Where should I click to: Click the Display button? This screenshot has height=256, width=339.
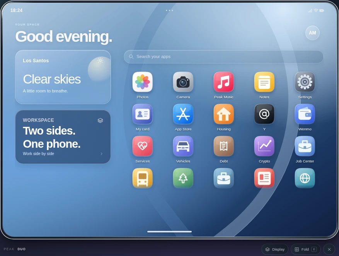point(275,249)
